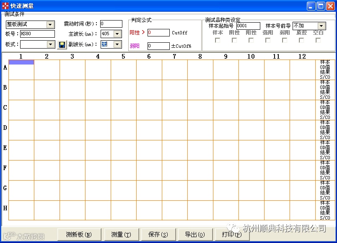337x243 pixels.
Task: Click the 震动时间(秒) input field
Action: (x=111, y=23)
